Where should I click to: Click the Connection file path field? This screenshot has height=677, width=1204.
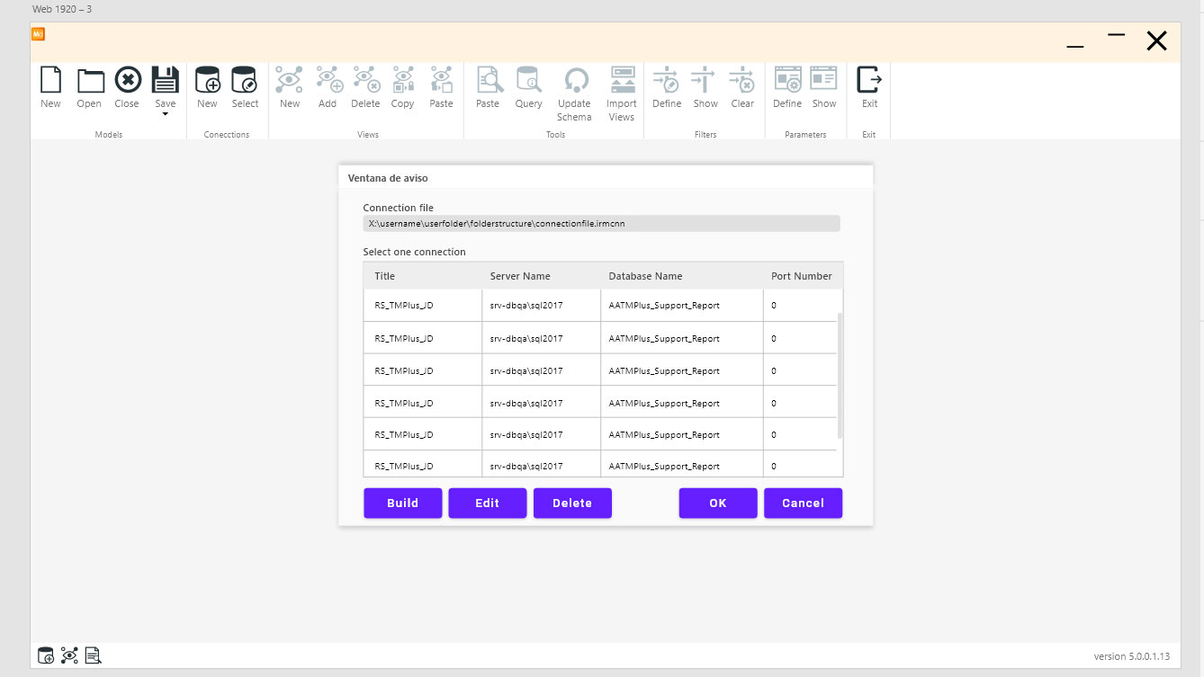(x=601, y=224)
